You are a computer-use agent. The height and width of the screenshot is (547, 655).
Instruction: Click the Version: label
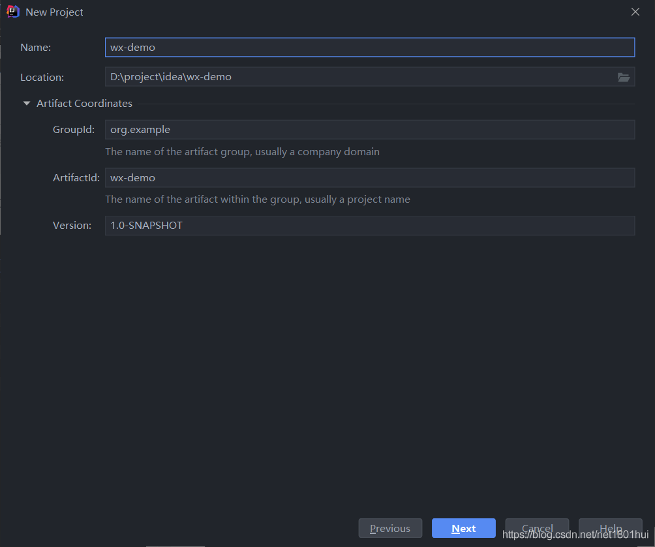(72, 226)
